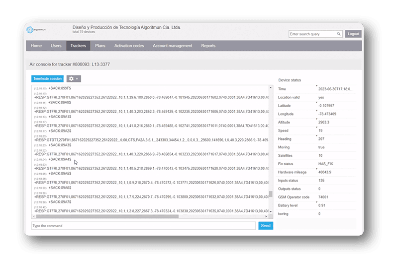Click horizontal scroll right arrow
Image resolution: width=396 pixels, height=258 pixels.
(266, 216)
